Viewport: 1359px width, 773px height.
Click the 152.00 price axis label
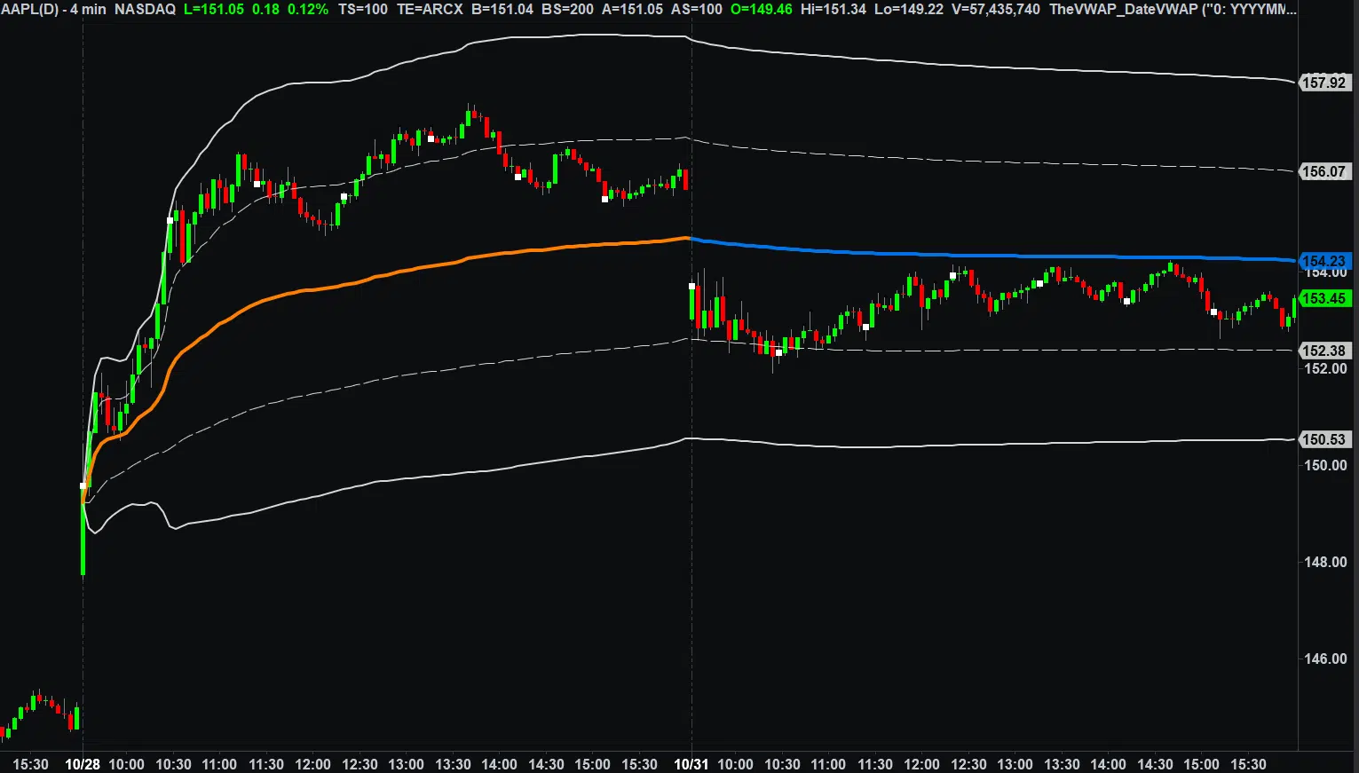coord(1325,368)
